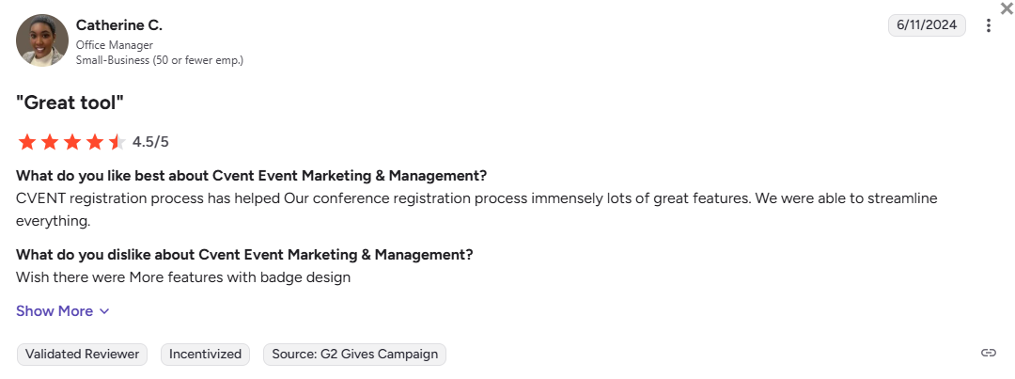Click the 6/11/2024 date badge
This screenshot has height=379, width=1015.
tap(927, 25)
